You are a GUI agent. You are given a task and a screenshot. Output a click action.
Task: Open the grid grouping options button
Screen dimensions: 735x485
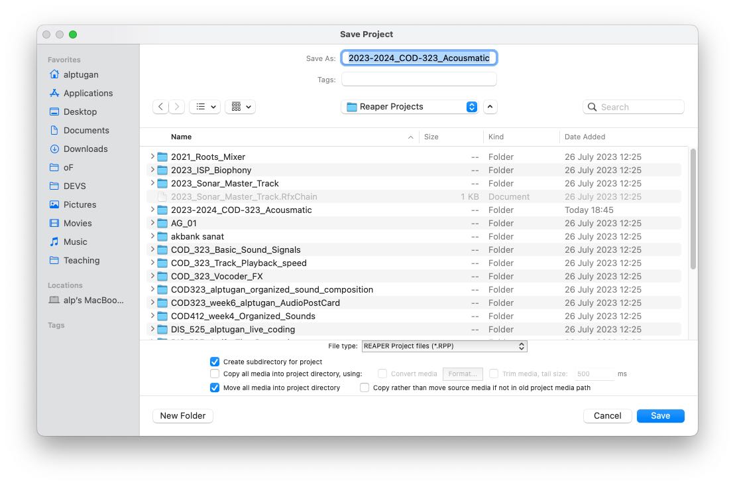pyautogui.click(x=240, y=107)
